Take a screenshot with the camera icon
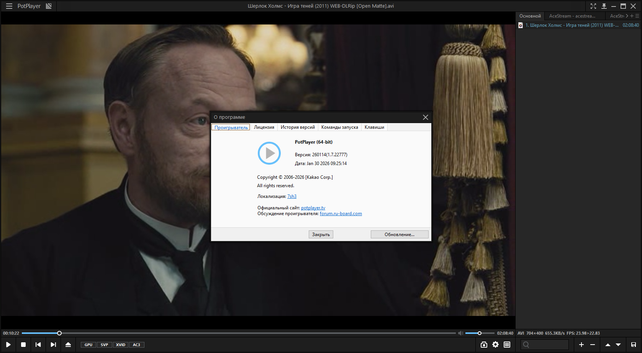Viewport: 642px width, 353px height. (484, 345)
